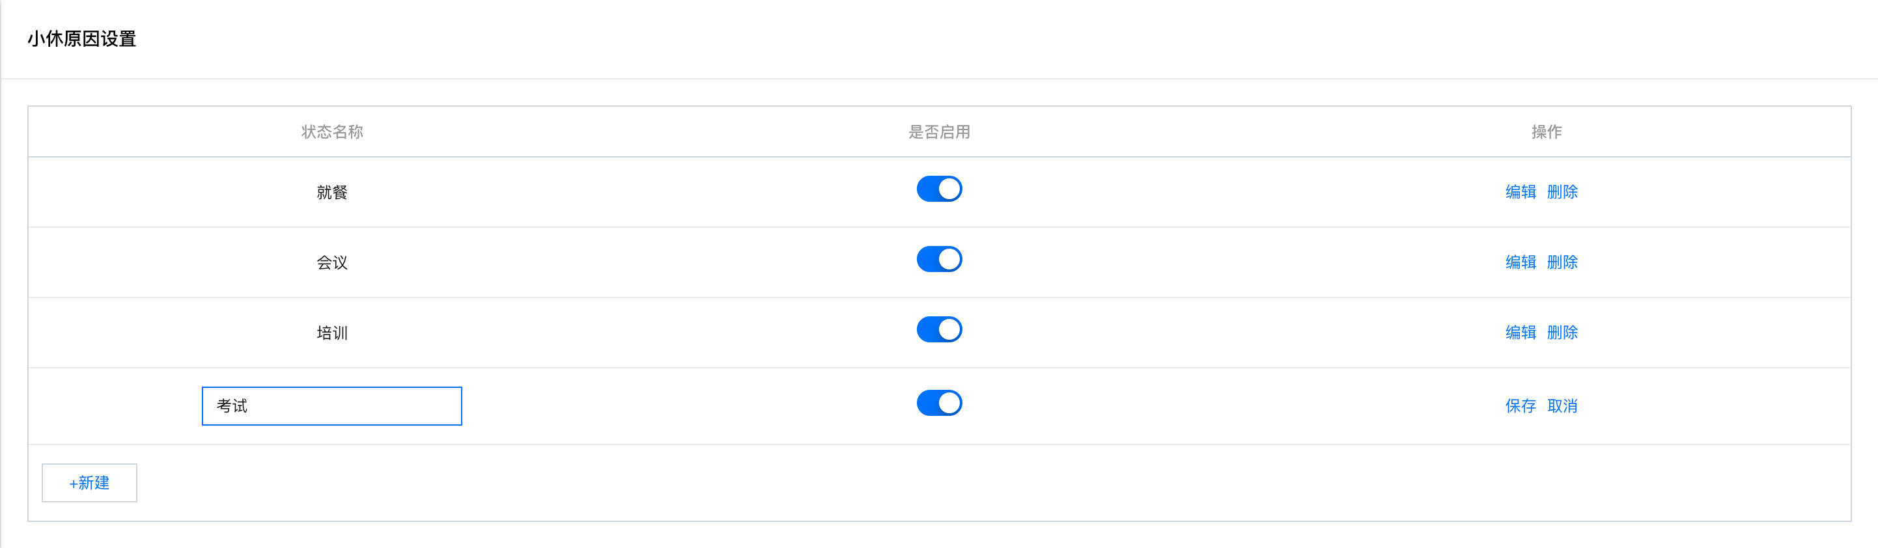Cancel editing with 取消

(1562, 406)
